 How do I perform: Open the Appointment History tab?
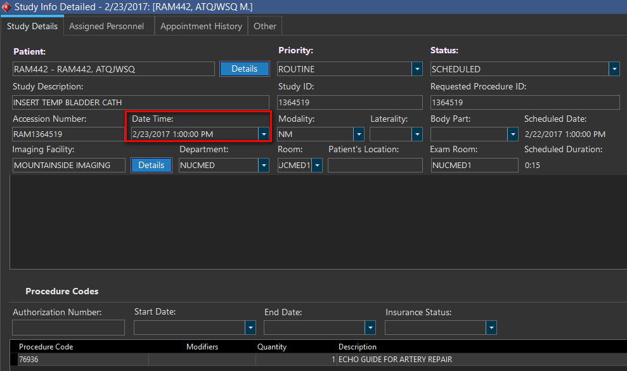(x=201, y=27)
